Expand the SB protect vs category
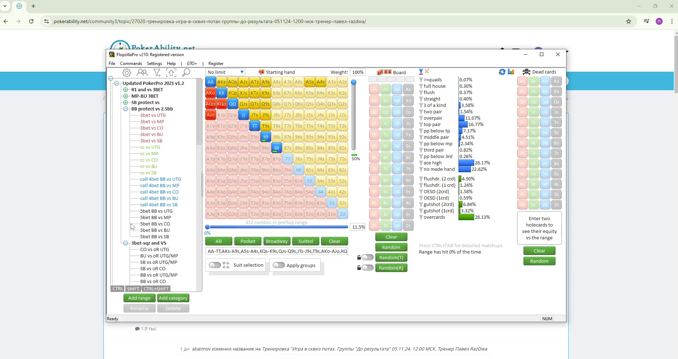 125,103
